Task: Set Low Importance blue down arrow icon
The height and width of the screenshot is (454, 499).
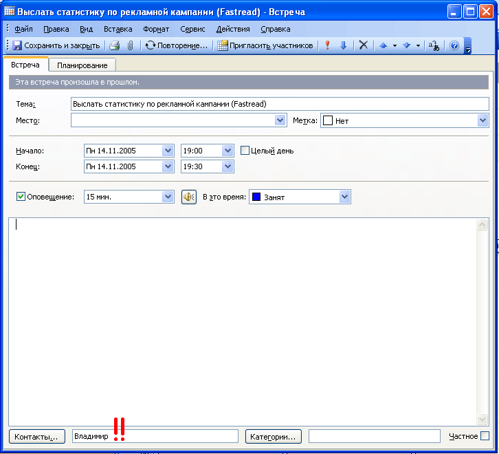Action: (x=343, y=45)
